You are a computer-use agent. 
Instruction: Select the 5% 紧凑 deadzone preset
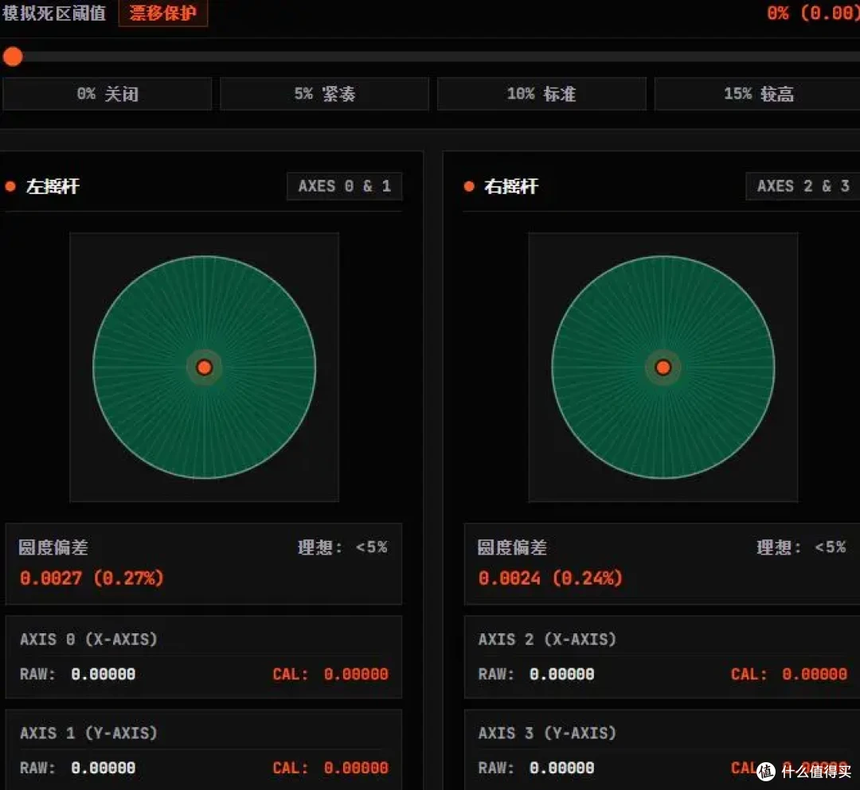tap(324, 94)
